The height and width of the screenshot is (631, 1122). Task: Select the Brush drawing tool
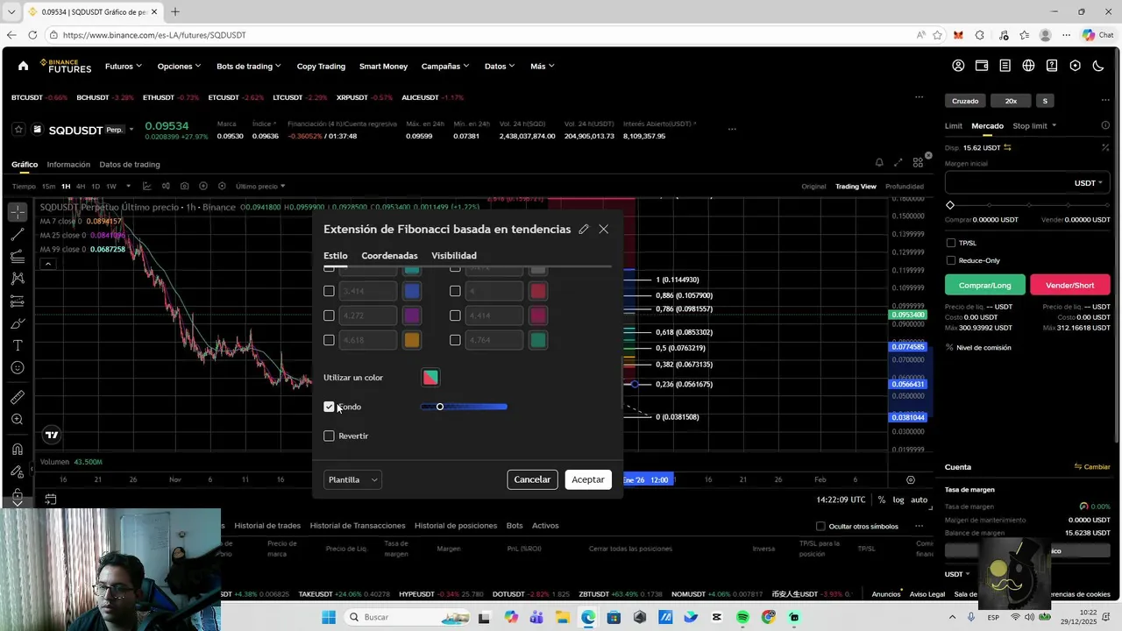18,323
